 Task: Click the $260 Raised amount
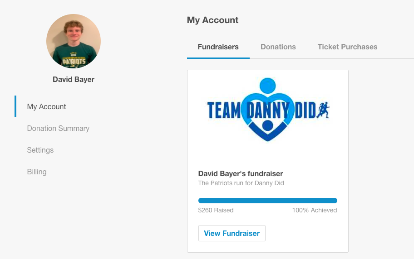click(216, 210)
